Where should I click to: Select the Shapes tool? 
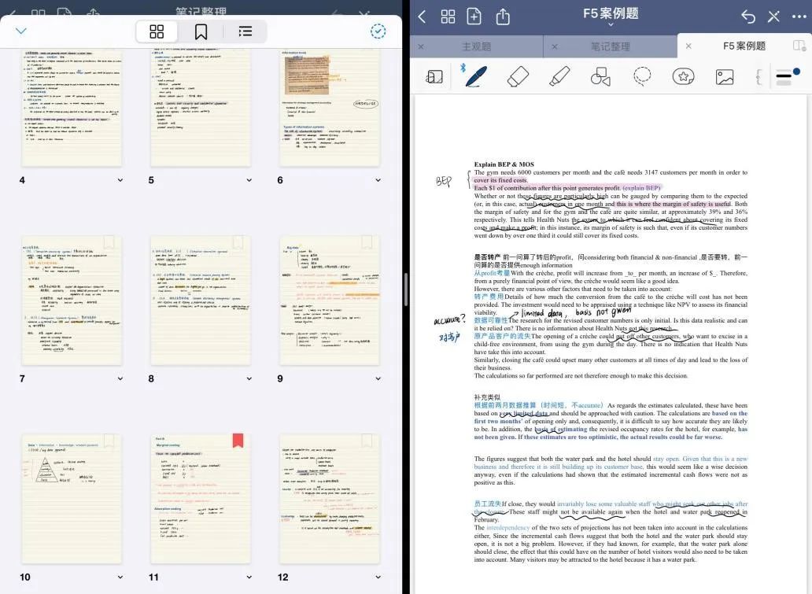600,76
